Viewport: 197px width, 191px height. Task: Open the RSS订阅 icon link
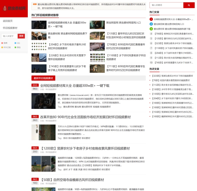[6, 47]
